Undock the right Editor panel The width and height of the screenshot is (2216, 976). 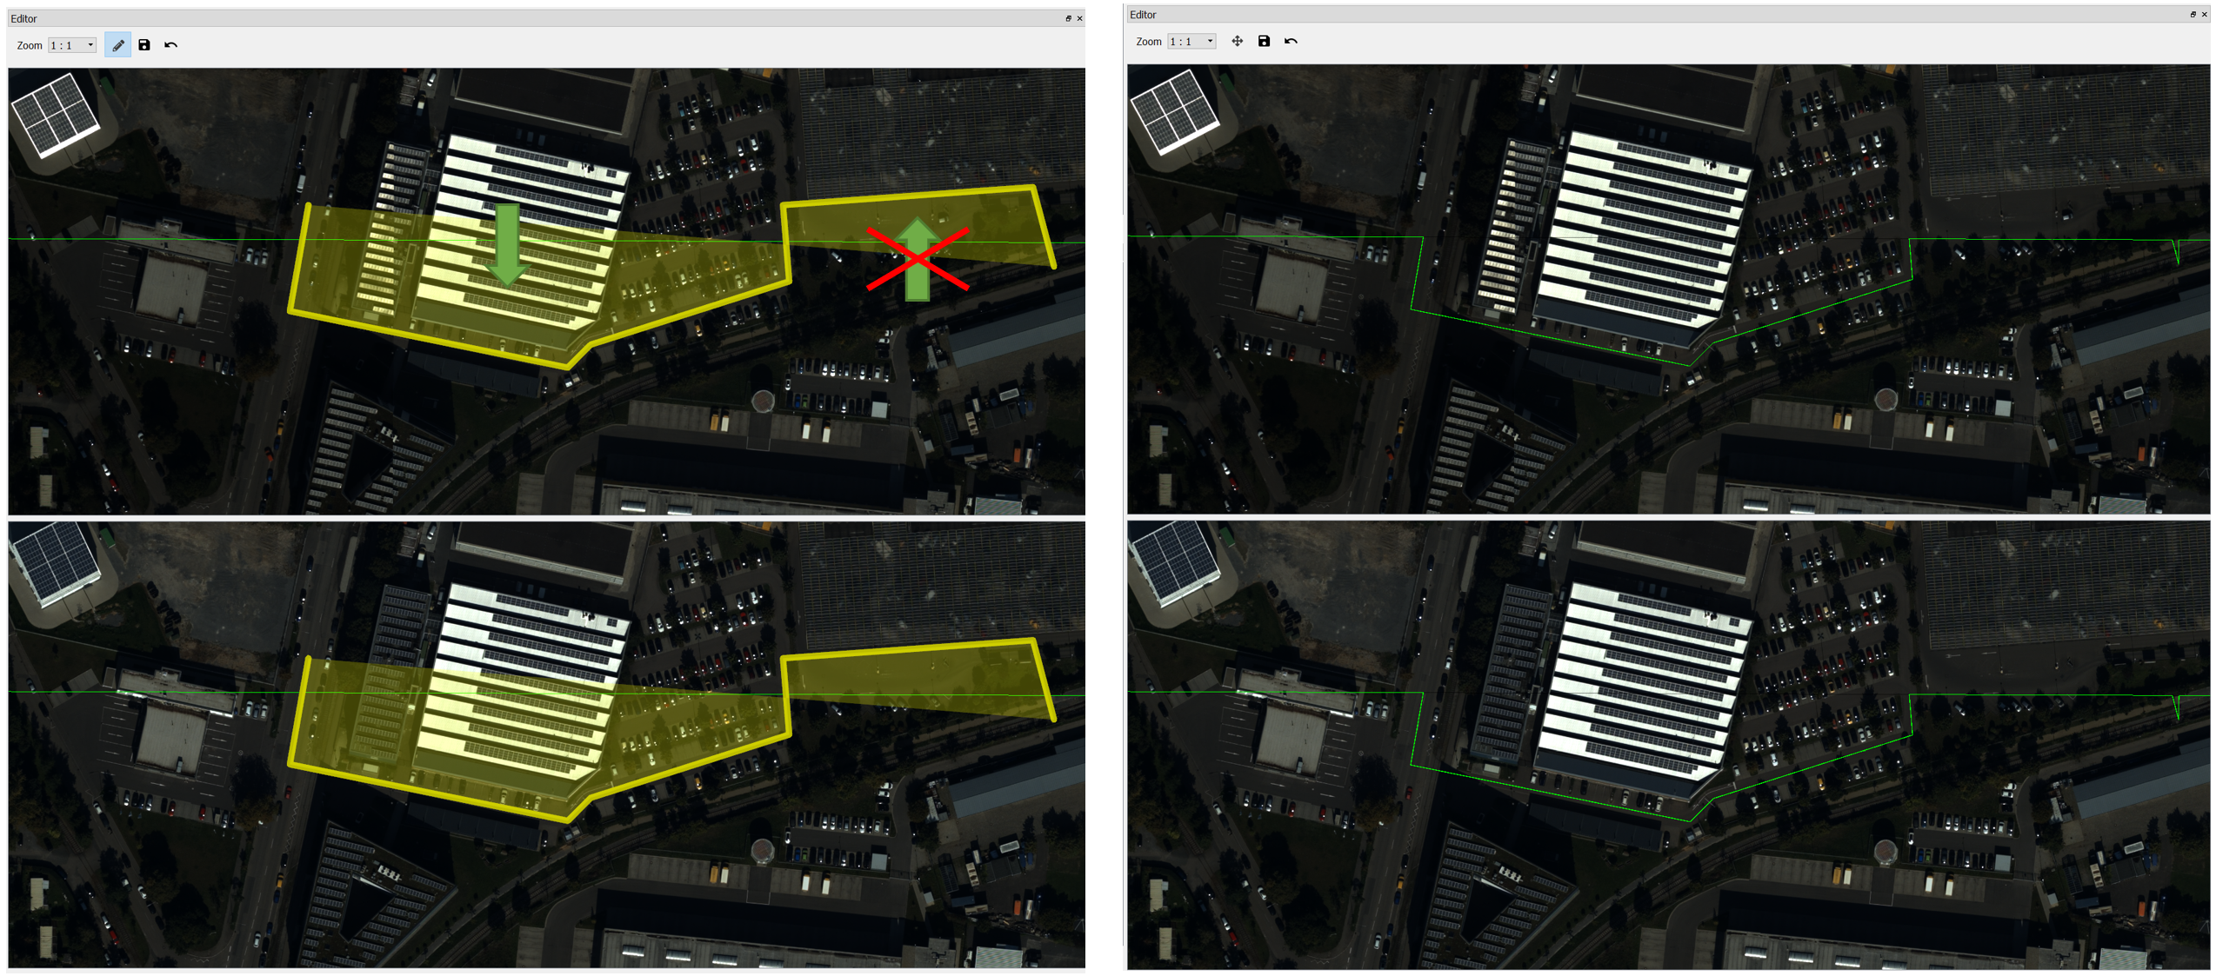[2193, 15]
